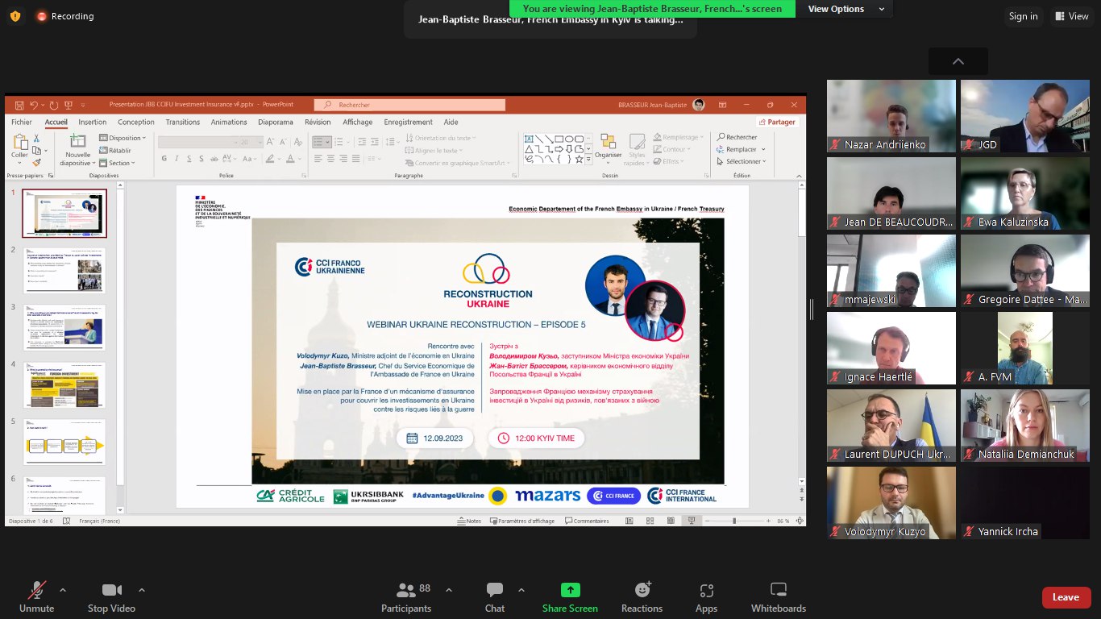Change layout with the View button

coord(1071,16)
